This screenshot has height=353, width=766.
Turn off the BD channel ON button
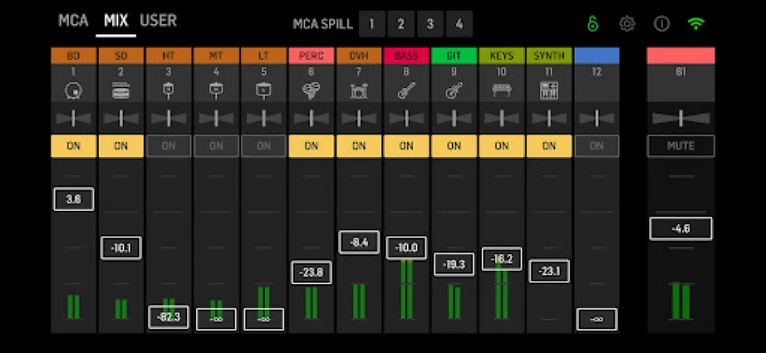click(x=73, y=146)
